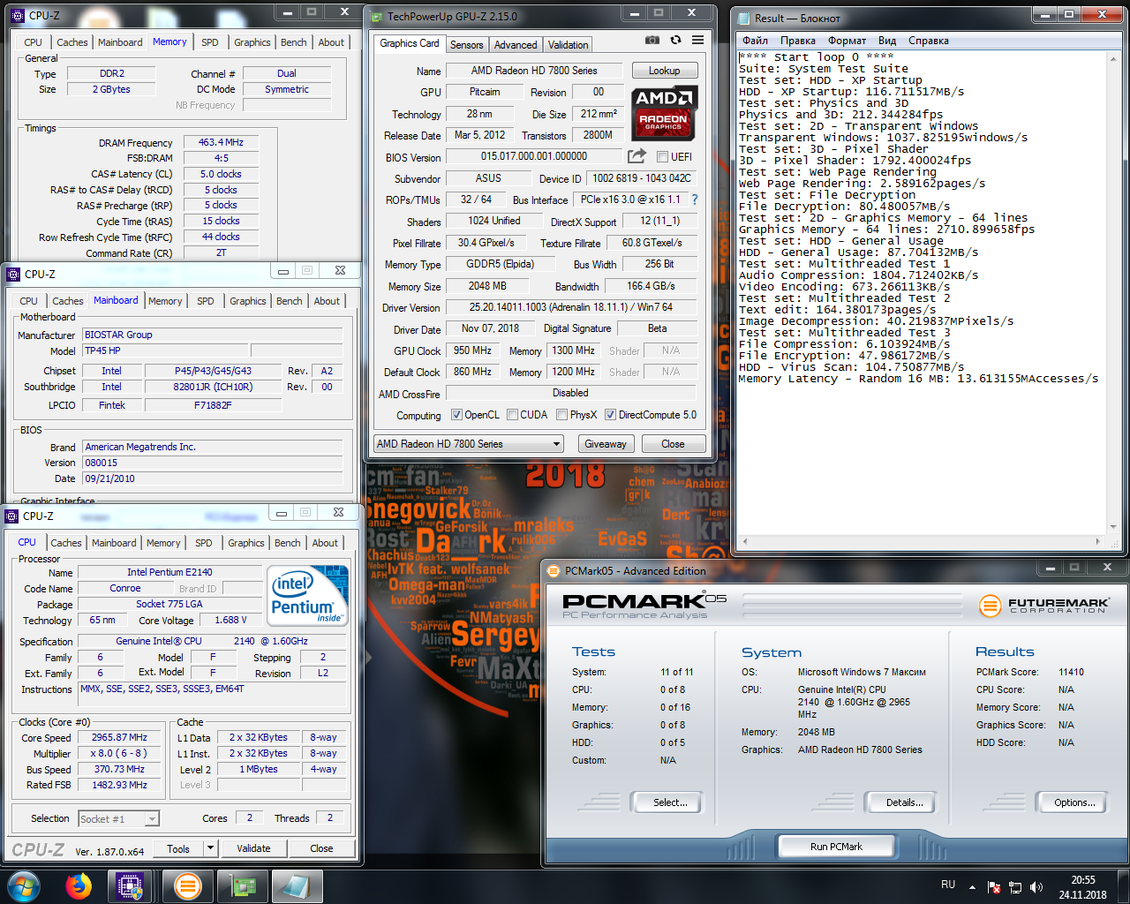Open the Action Center flag tray icon
This screenshot has height=904, width=1130.
point(994,886)
